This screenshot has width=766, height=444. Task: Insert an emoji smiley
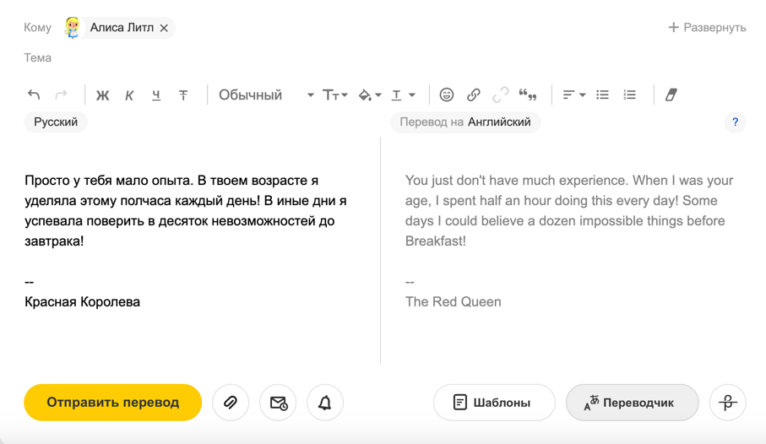click(447, 95)
